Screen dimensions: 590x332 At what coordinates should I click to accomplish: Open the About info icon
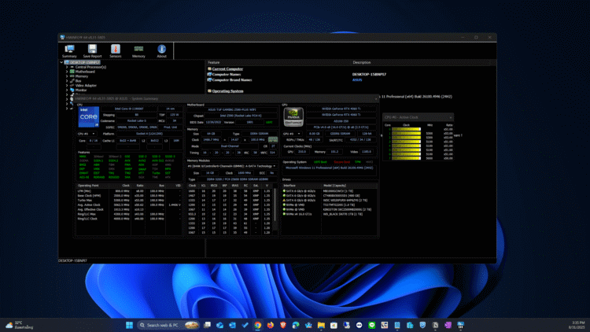162,51
